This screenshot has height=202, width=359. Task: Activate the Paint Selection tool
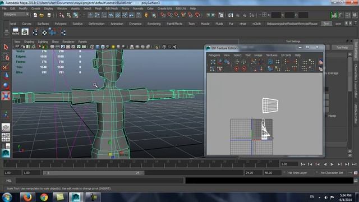[x=6, y=67]
